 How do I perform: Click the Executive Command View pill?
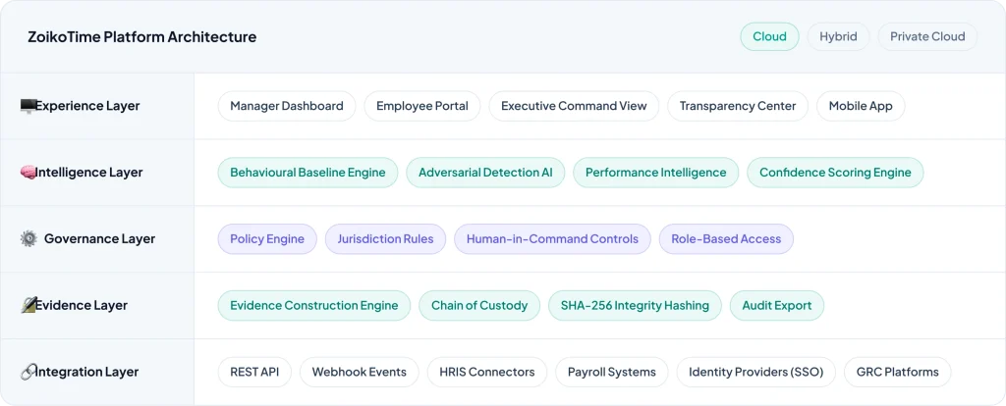coord(574,106)
